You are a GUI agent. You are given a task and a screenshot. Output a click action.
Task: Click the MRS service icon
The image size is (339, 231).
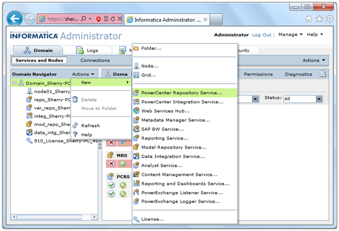(111, 155)
